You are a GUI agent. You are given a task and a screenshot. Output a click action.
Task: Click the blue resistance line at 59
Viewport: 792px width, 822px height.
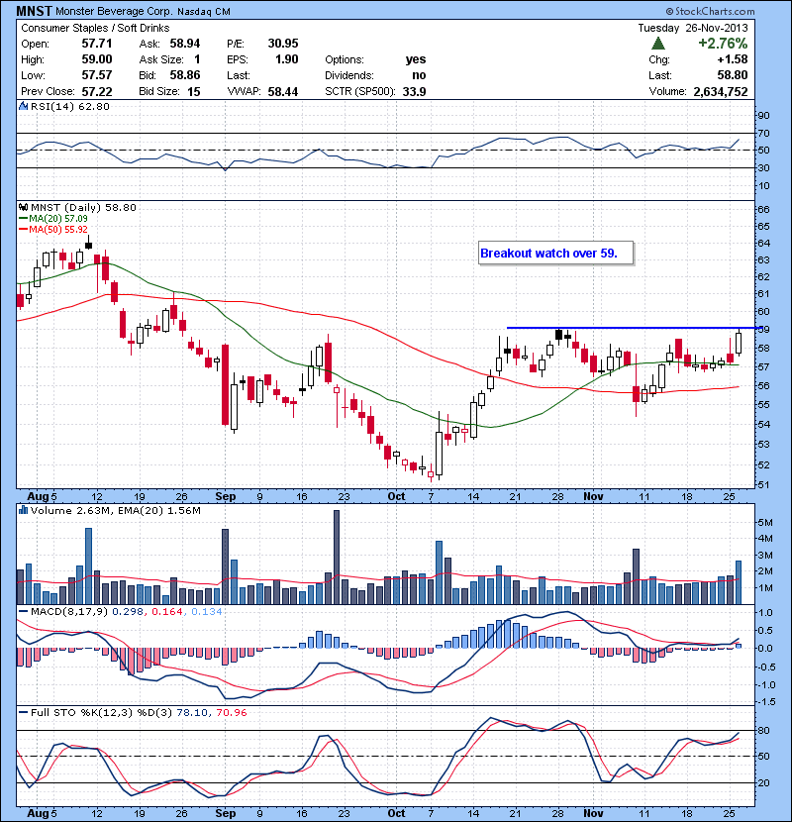pos(635,328)
